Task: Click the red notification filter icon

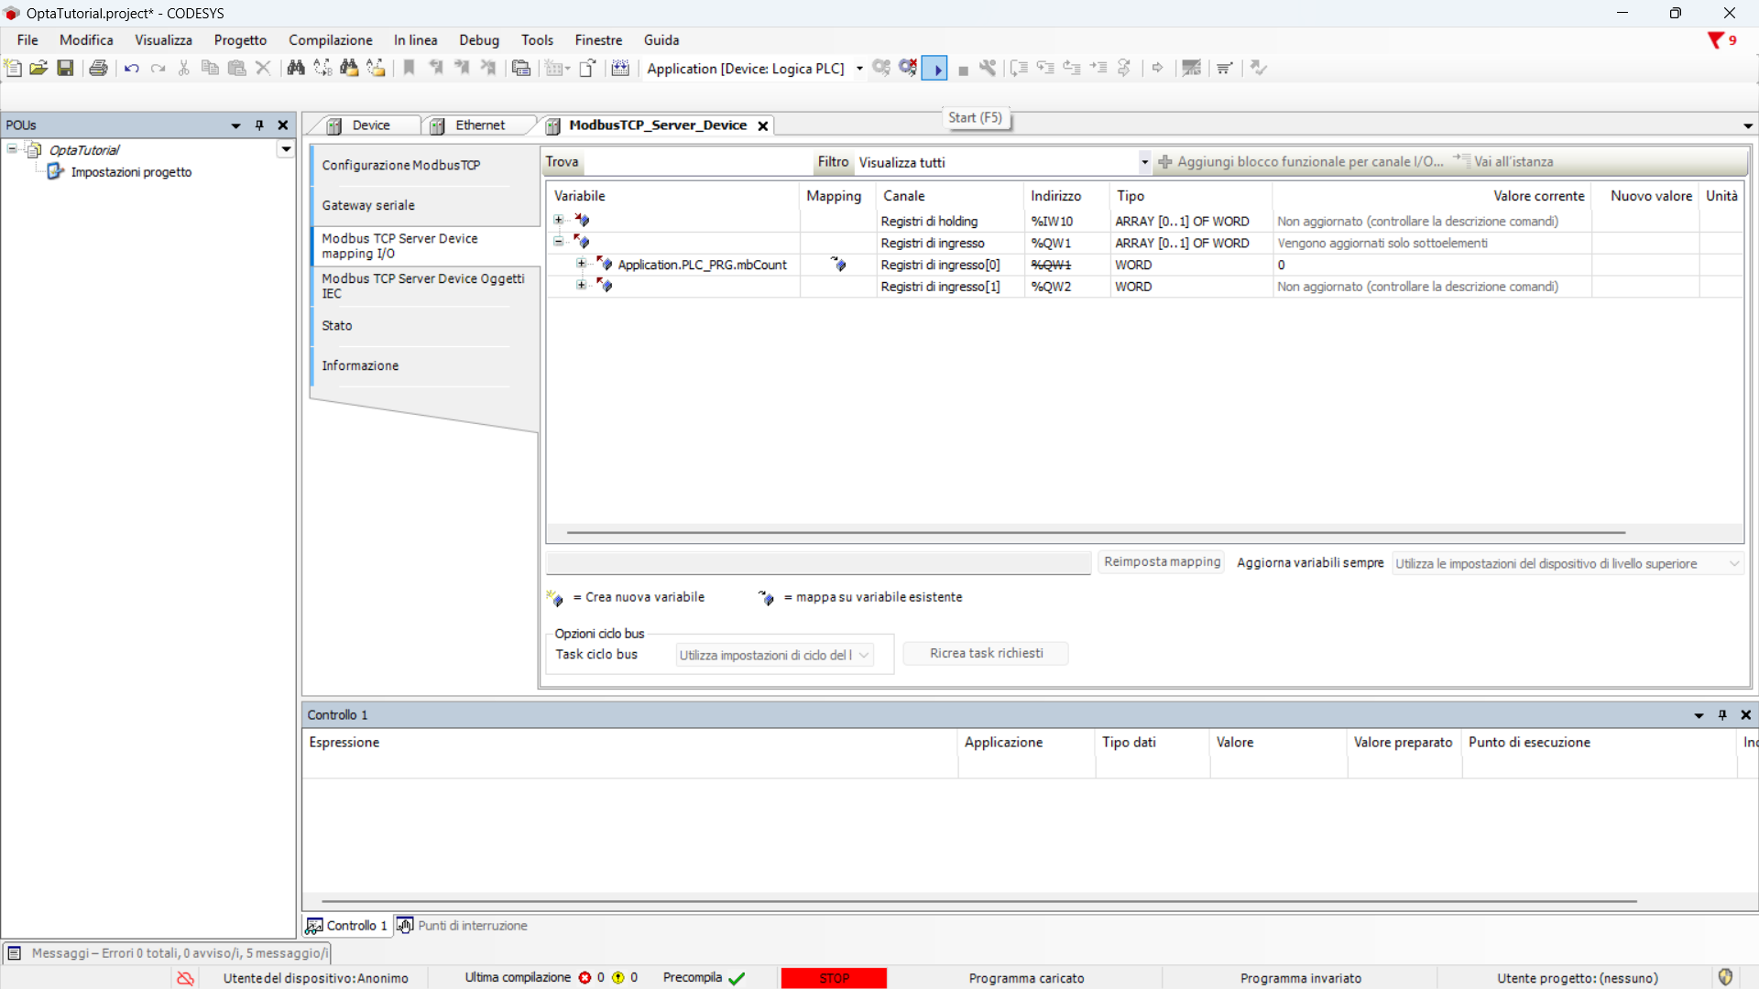Action: click(x=1716, y=40)
